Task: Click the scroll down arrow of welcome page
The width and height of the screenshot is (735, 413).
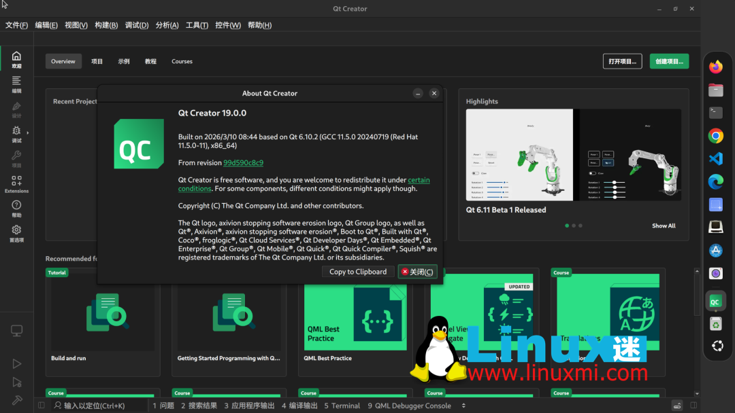Action: point(697,394)
